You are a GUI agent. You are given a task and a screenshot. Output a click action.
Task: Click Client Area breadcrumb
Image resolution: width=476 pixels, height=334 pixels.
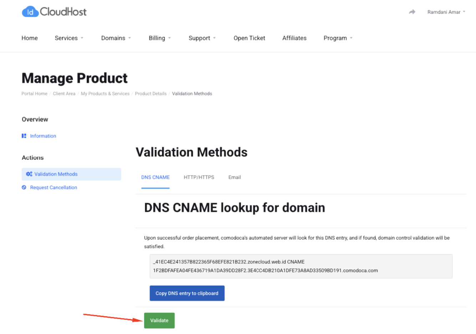click(64, 94)
